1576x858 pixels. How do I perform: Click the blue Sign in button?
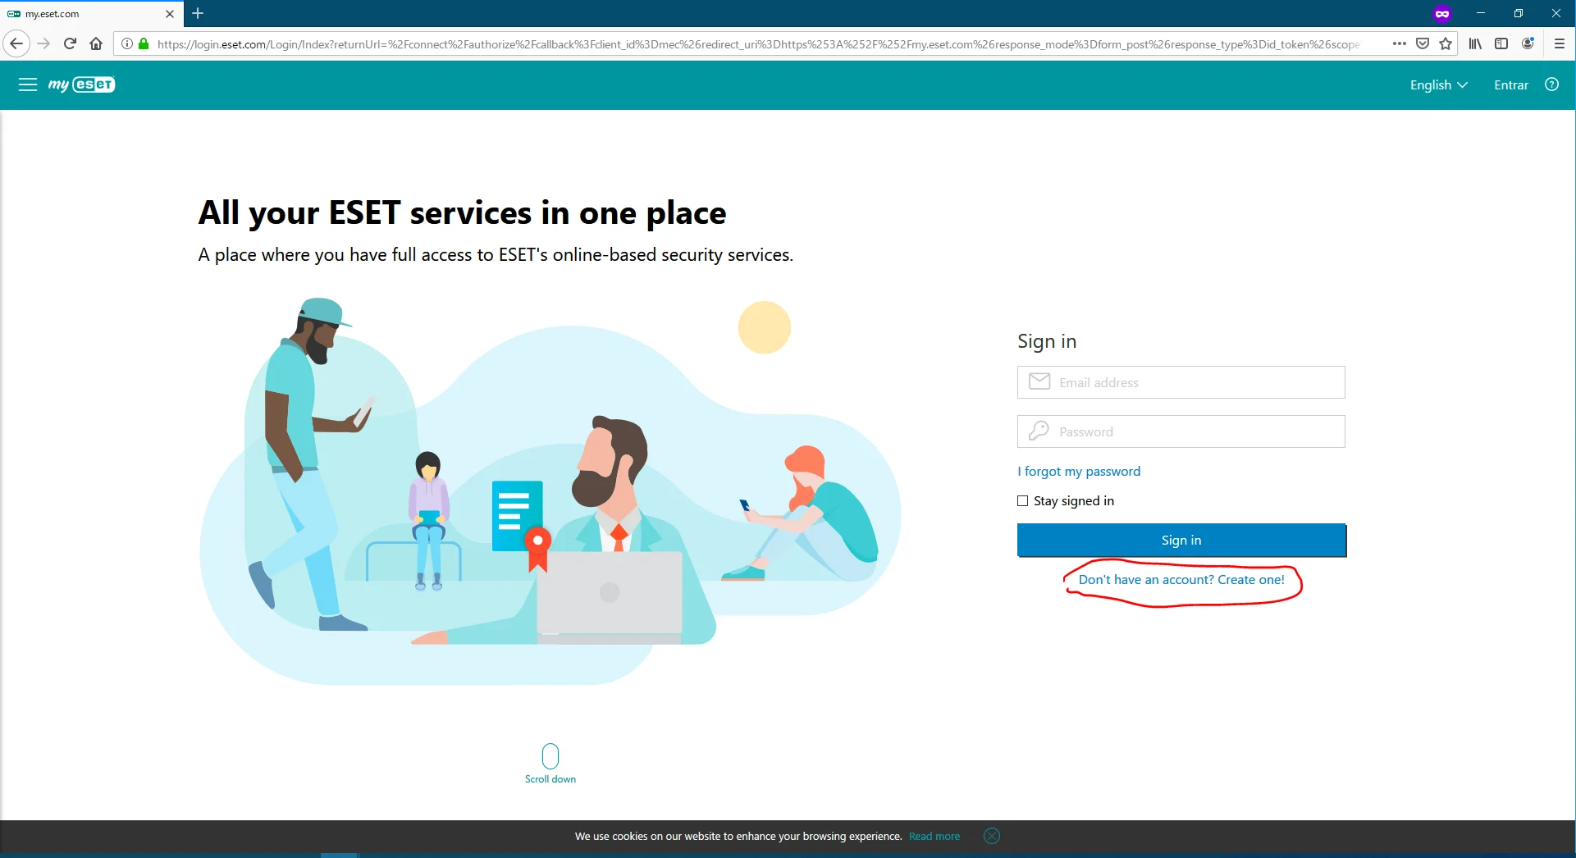pos(1181,540)
